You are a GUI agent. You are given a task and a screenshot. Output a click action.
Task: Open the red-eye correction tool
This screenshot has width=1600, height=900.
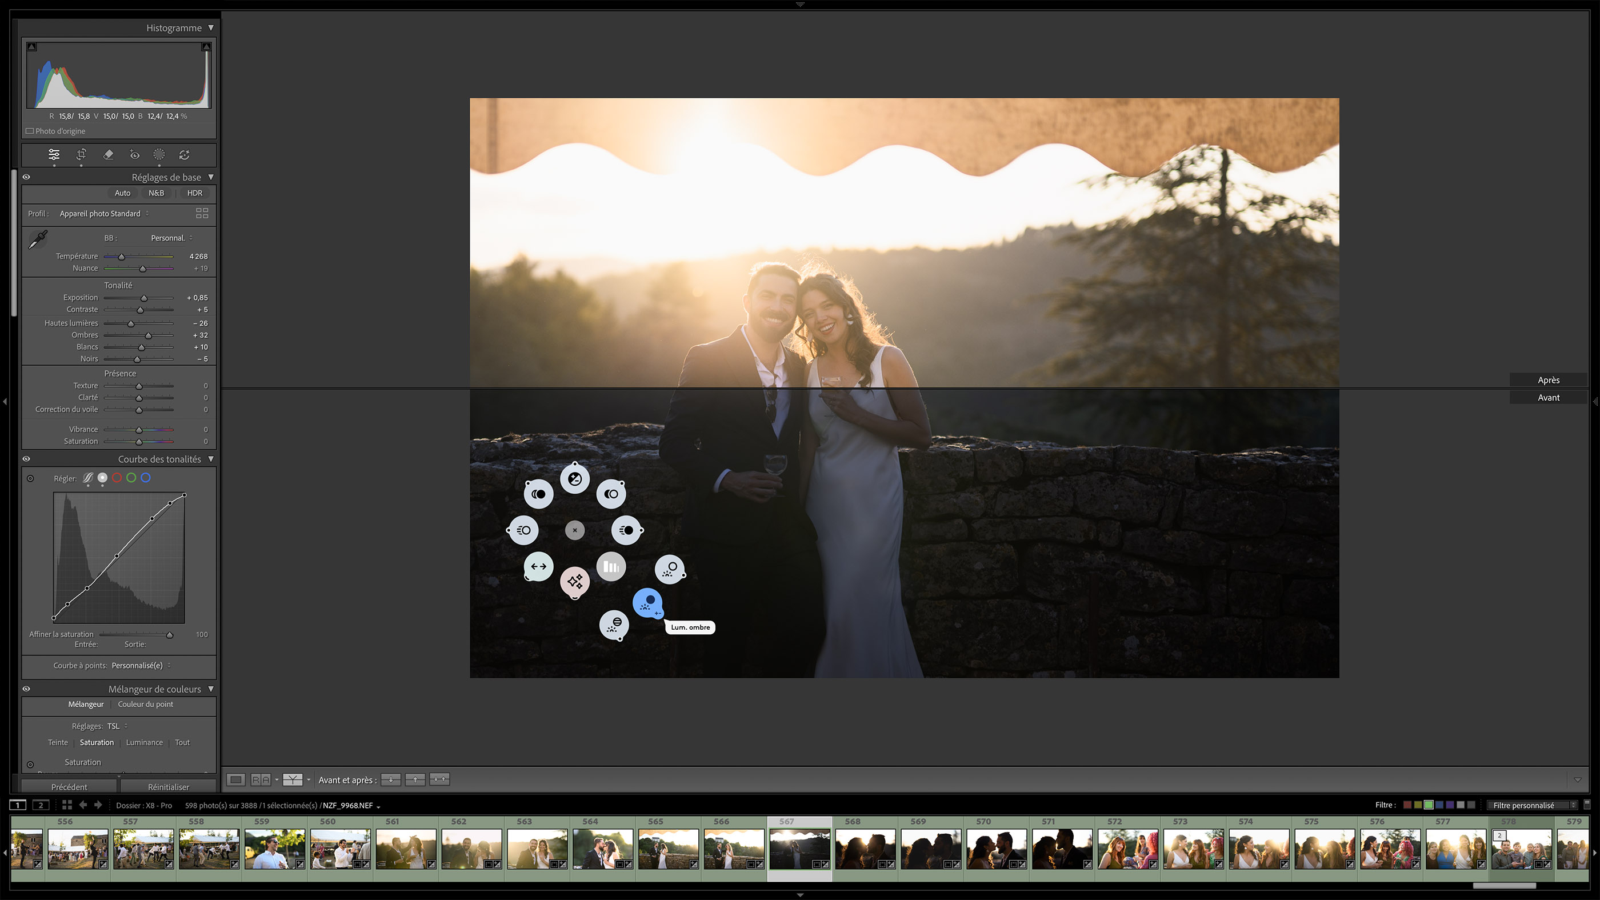pyautogui.click(x=134, y=155)
